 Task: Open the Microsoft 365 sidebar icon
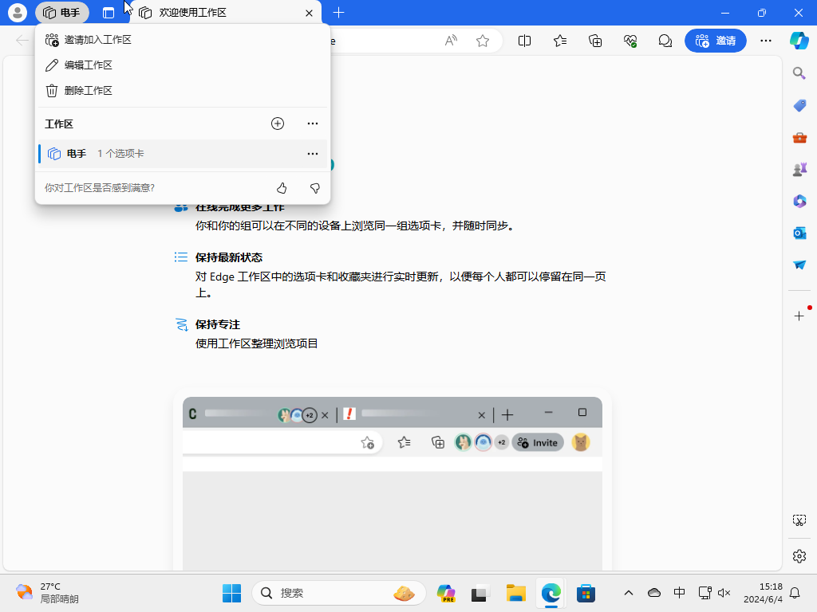pyautogui.click(x=799, y=201)
